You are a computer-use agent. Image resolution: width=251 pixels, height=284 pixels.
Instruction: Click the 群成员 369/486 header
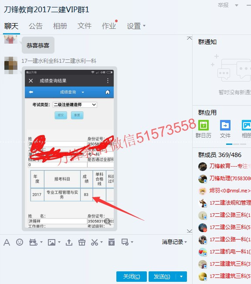coord(220,155)
